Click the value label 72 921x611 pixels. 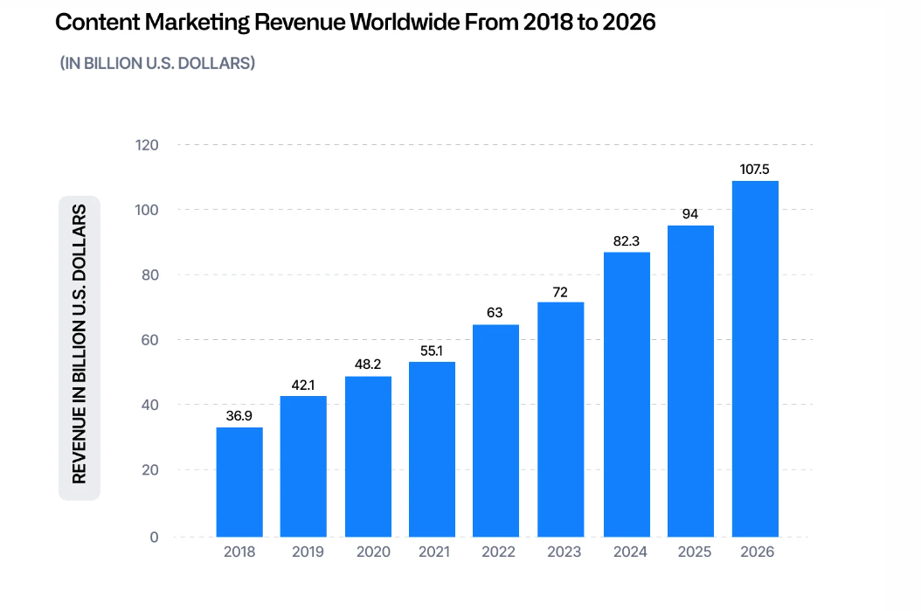pyautogui.click(x=560, y=292)
